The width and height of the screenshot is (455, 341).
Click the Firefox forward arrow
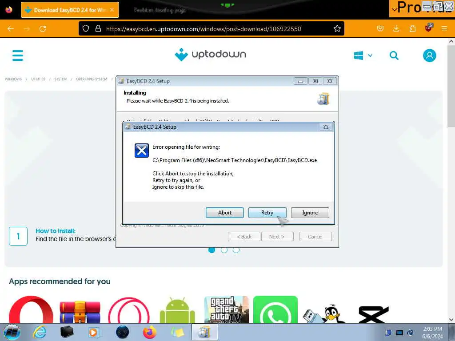coord(27,29)
